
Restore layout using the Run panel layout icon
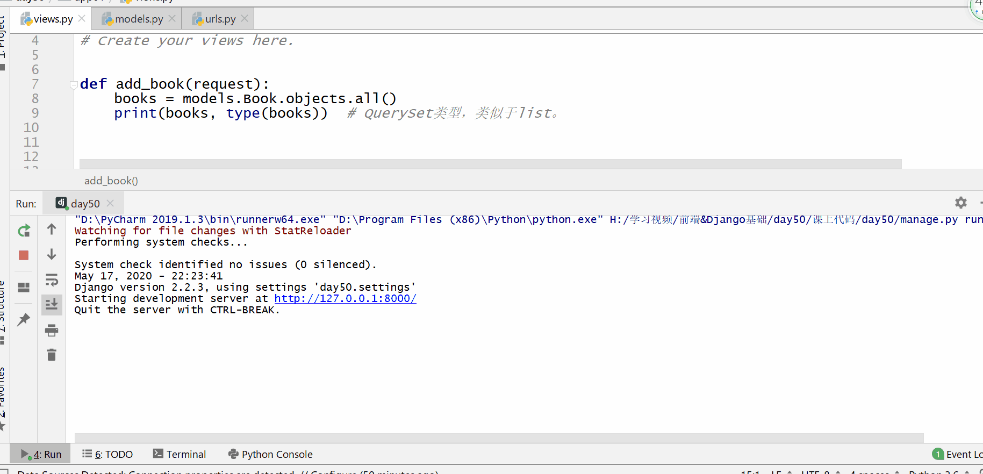(24, 288)
